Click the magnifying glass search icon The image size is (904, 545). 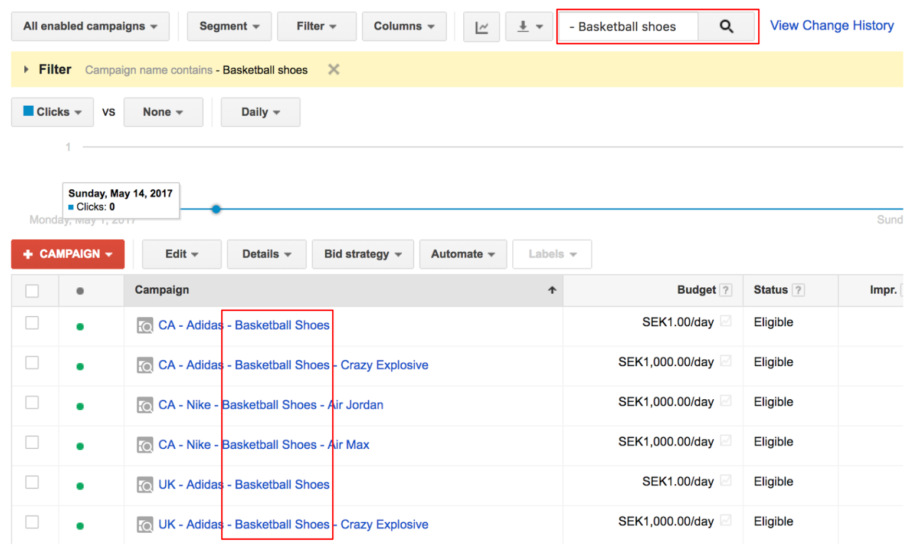726,27
